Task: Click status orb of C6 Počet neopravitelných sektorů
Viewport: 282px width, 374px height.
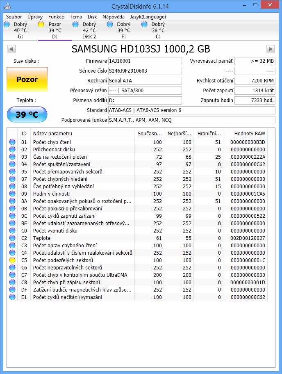Action: pyautogui.click(x=12, y=267)
